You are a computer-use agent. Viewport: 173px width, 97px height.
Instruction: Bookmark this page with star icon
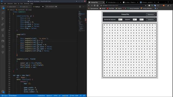pyautogui.click(x=146, y=5)
